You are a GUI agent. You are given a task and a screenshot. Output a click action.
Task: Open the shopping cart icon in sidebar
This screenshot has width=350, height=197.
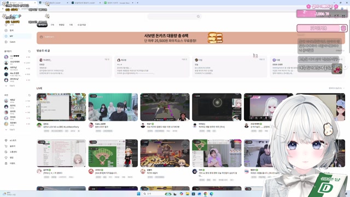coord(6,146)
